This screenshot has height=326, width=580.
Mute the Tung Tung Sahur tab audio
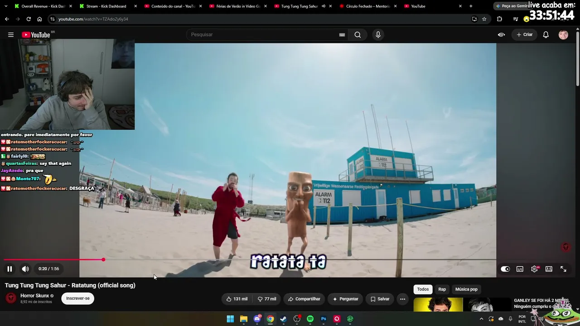coord(323,6)
